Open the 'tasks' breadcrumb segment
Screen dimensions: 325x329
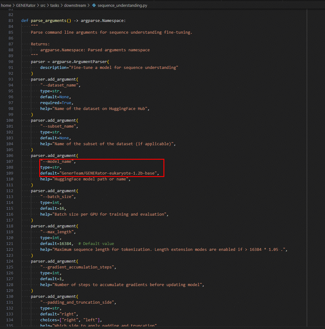click(55, 5)
